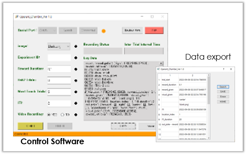Click black status dot beside Video Recording options

click(76, 115)
